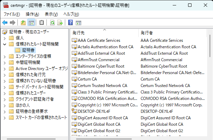Click the AAA Certificate Services certificate icon
Screen dimensions: 213x140
click(x=74, y=40)
